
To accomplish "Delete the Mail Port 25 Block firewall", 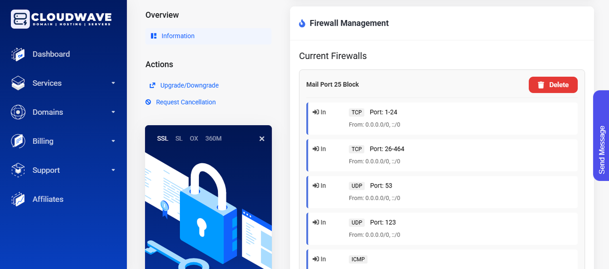I will point(553,85).
